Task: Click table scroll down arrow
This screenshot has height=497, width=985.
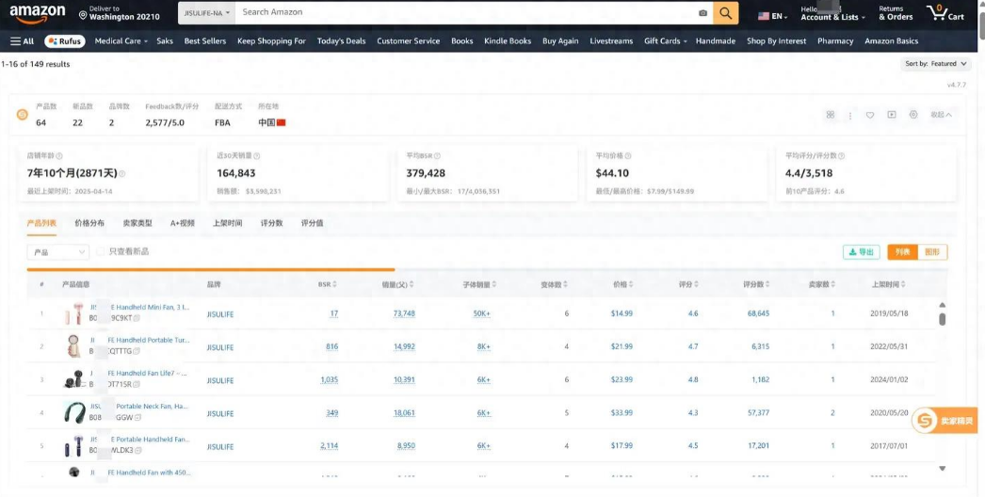Action: [943, 468]
